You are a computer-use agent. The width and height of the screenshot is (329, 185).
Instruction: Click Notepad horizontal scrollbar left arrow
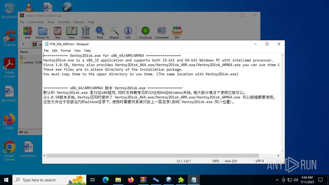[44, 155]
